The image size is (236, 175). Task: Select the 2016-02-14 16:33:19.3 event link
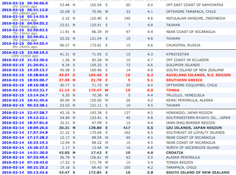click(25, 143)
